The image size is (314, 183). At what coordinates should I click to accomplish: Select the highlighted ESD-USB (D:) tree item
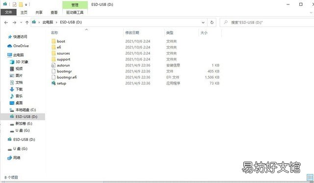[23, 117]
